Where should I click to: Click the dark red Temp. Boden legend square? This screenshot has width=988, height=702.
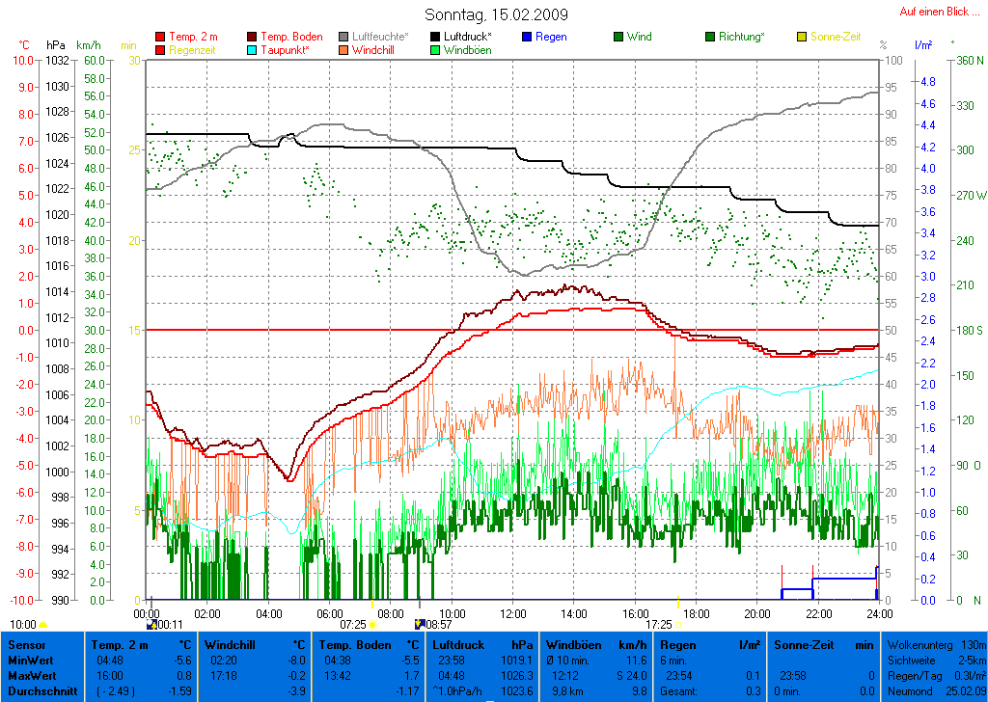(x=253, y=38)
